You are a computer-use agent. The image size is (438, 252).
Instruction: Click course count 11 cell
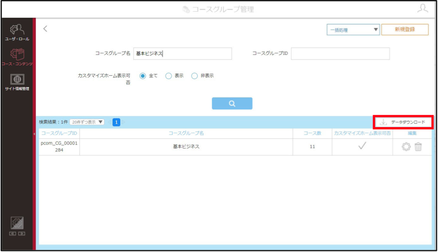click(x=312, y=147)
